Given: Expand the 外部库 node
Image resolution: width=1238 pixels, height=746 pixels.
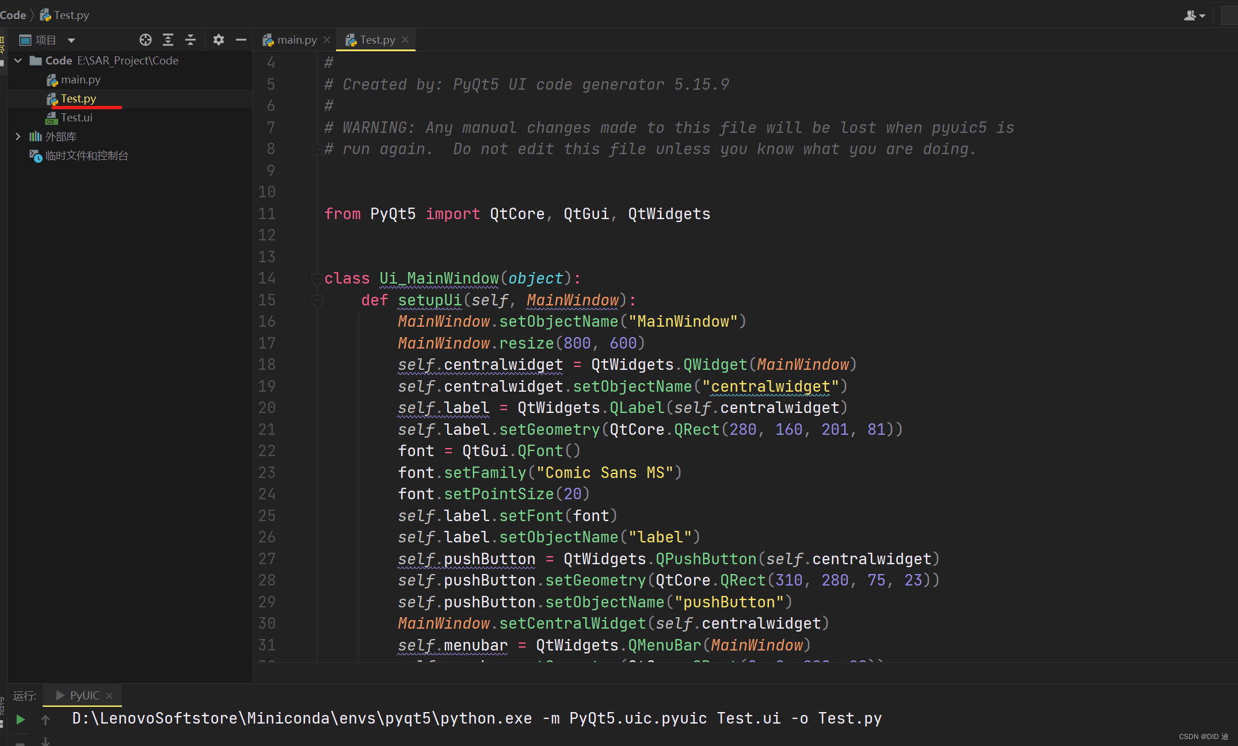Looking at the screenshot, I should [18, 136].
